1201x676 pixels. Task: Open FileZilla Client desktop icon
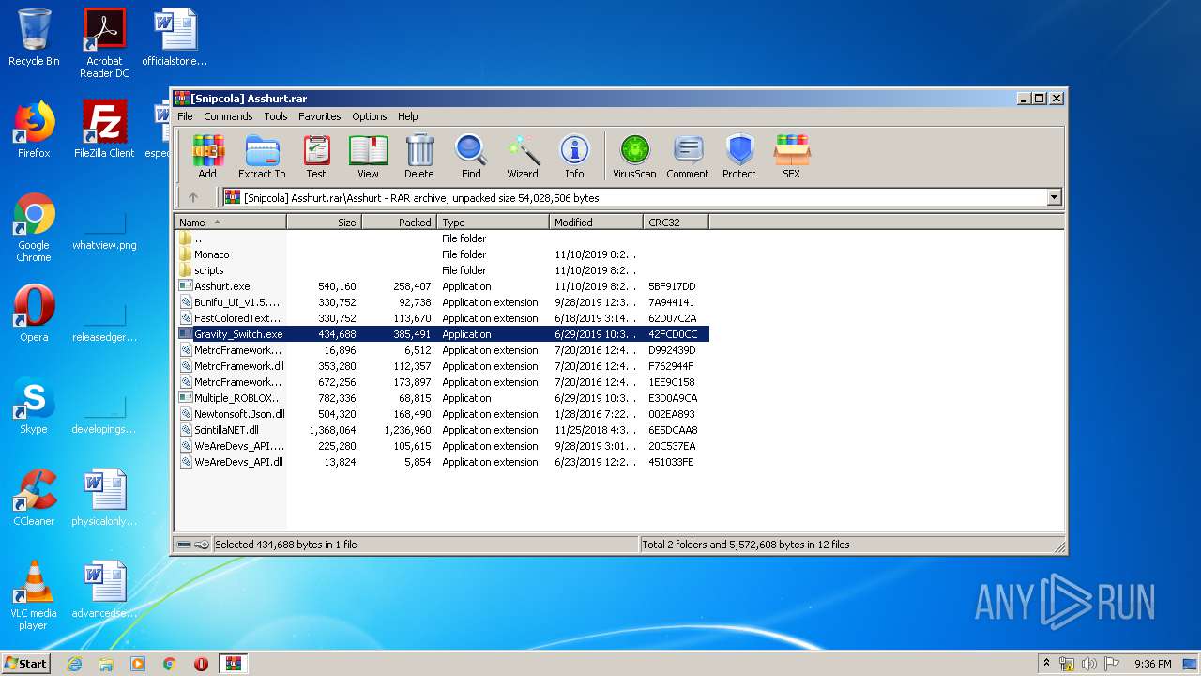104,130
